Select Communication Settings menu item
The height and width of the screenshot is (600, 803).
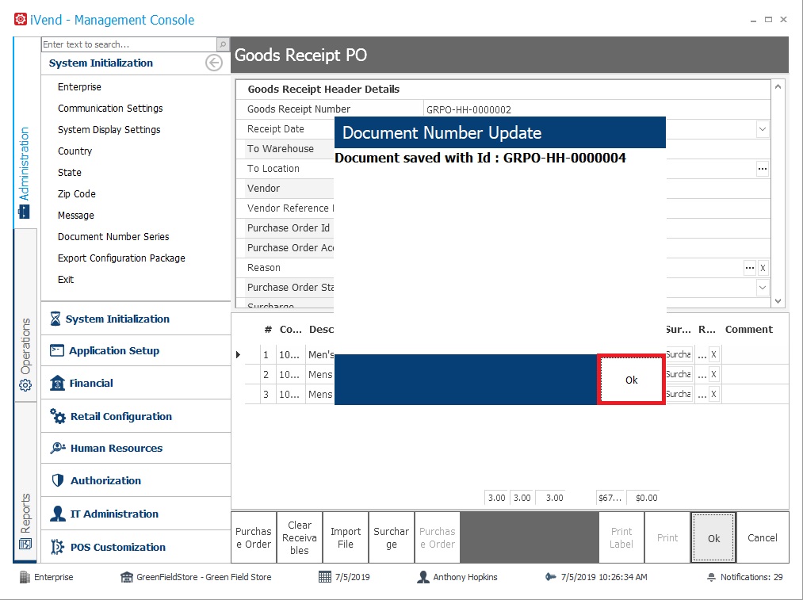tap(110, 108)
